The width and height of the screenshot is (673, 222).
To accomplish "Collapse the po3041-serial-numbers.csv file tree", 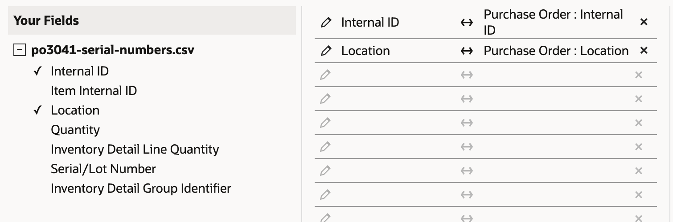I will click(x=19, y=50).
